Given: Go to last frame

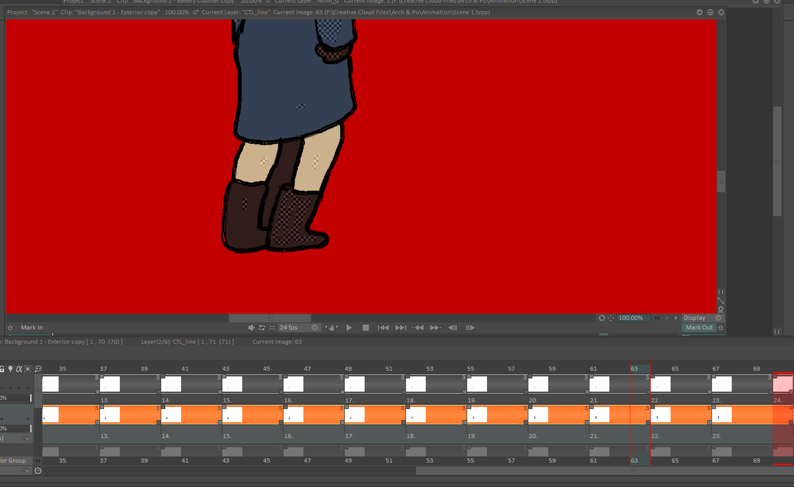Looking at the screenshot, I should [x=401, y=328].
